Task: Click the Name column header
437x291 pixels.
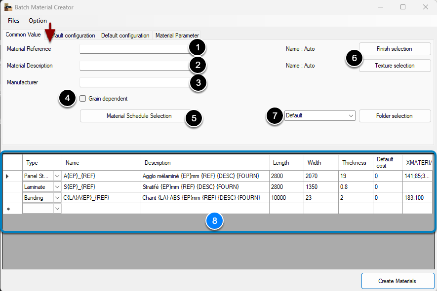Action: [101, 163]
